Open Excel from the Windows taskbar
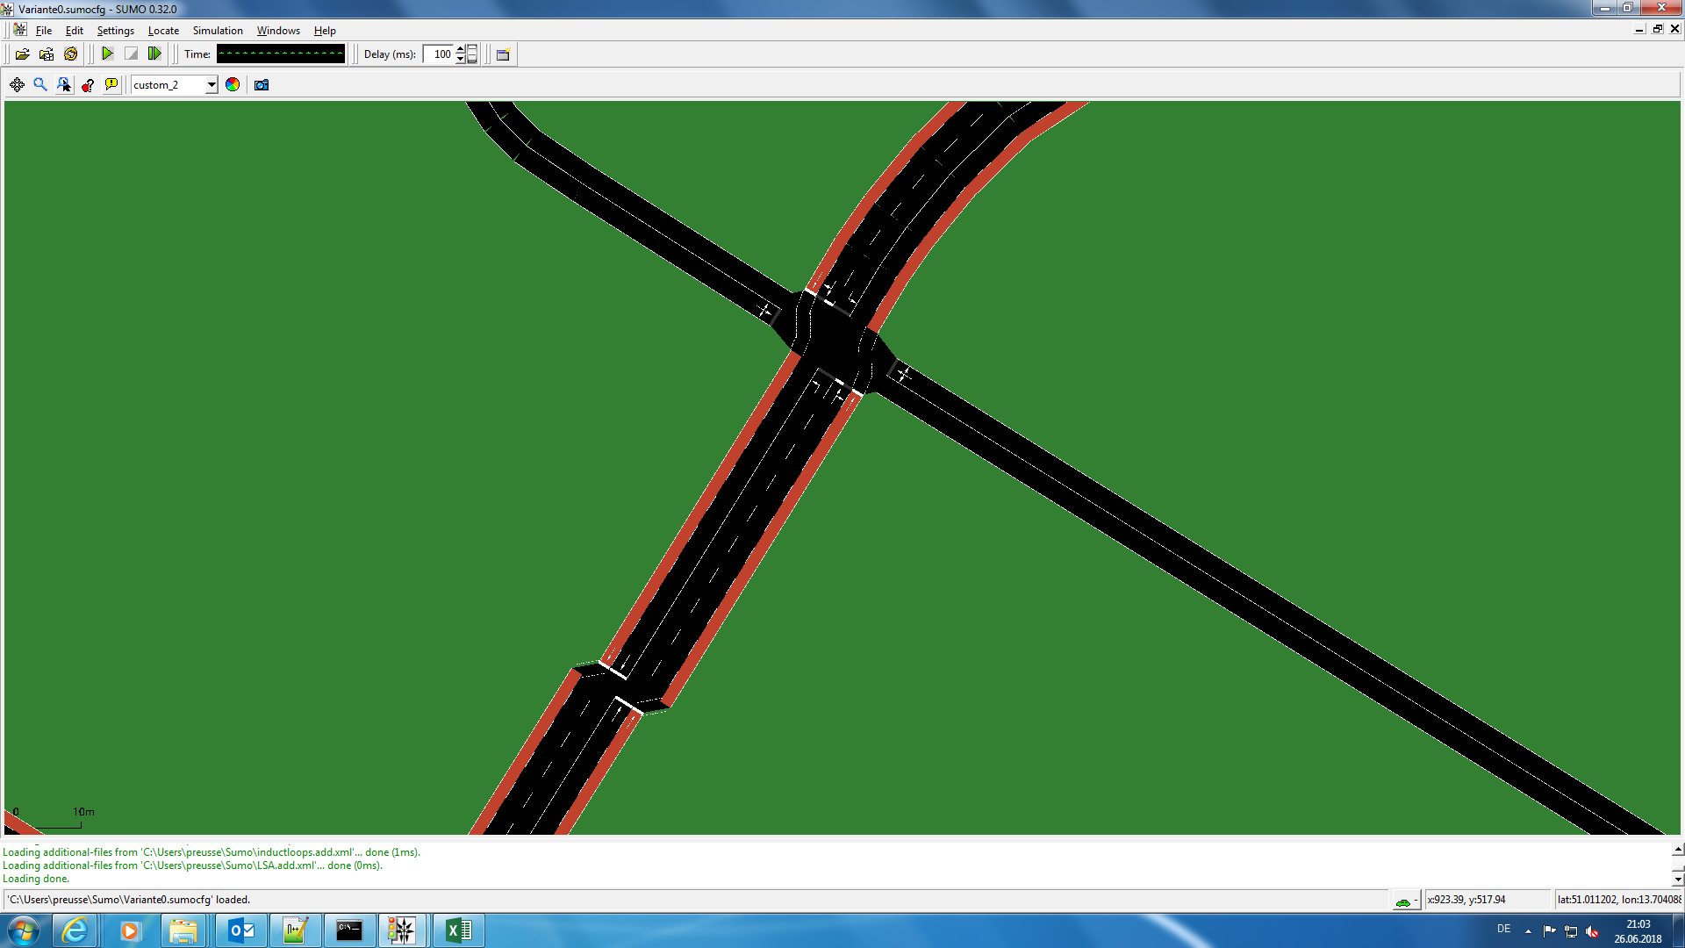This screenshot has width=1685, height=948. pos(458,930)
